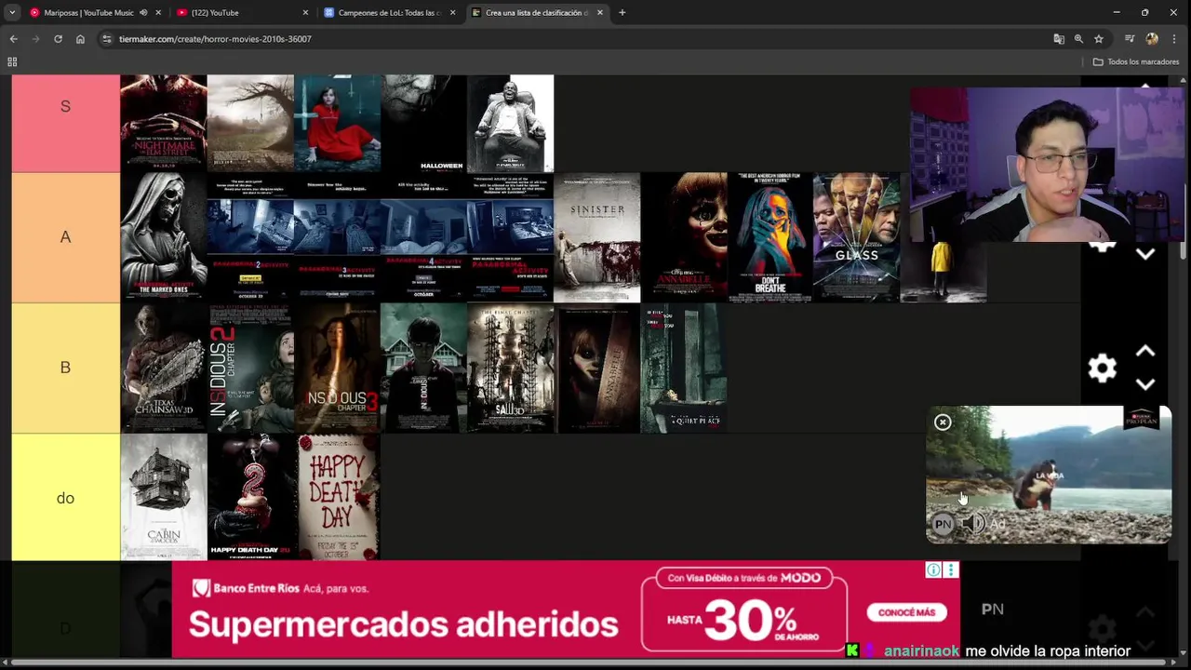Image resolution: width=1191 pixels, height=670 pixels.
Task: Click the PN logo on floating video ad
Action: (x=943, y=524)
